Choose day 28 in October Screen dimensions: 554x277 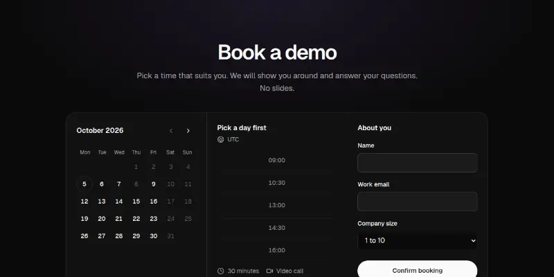point(119,236)
